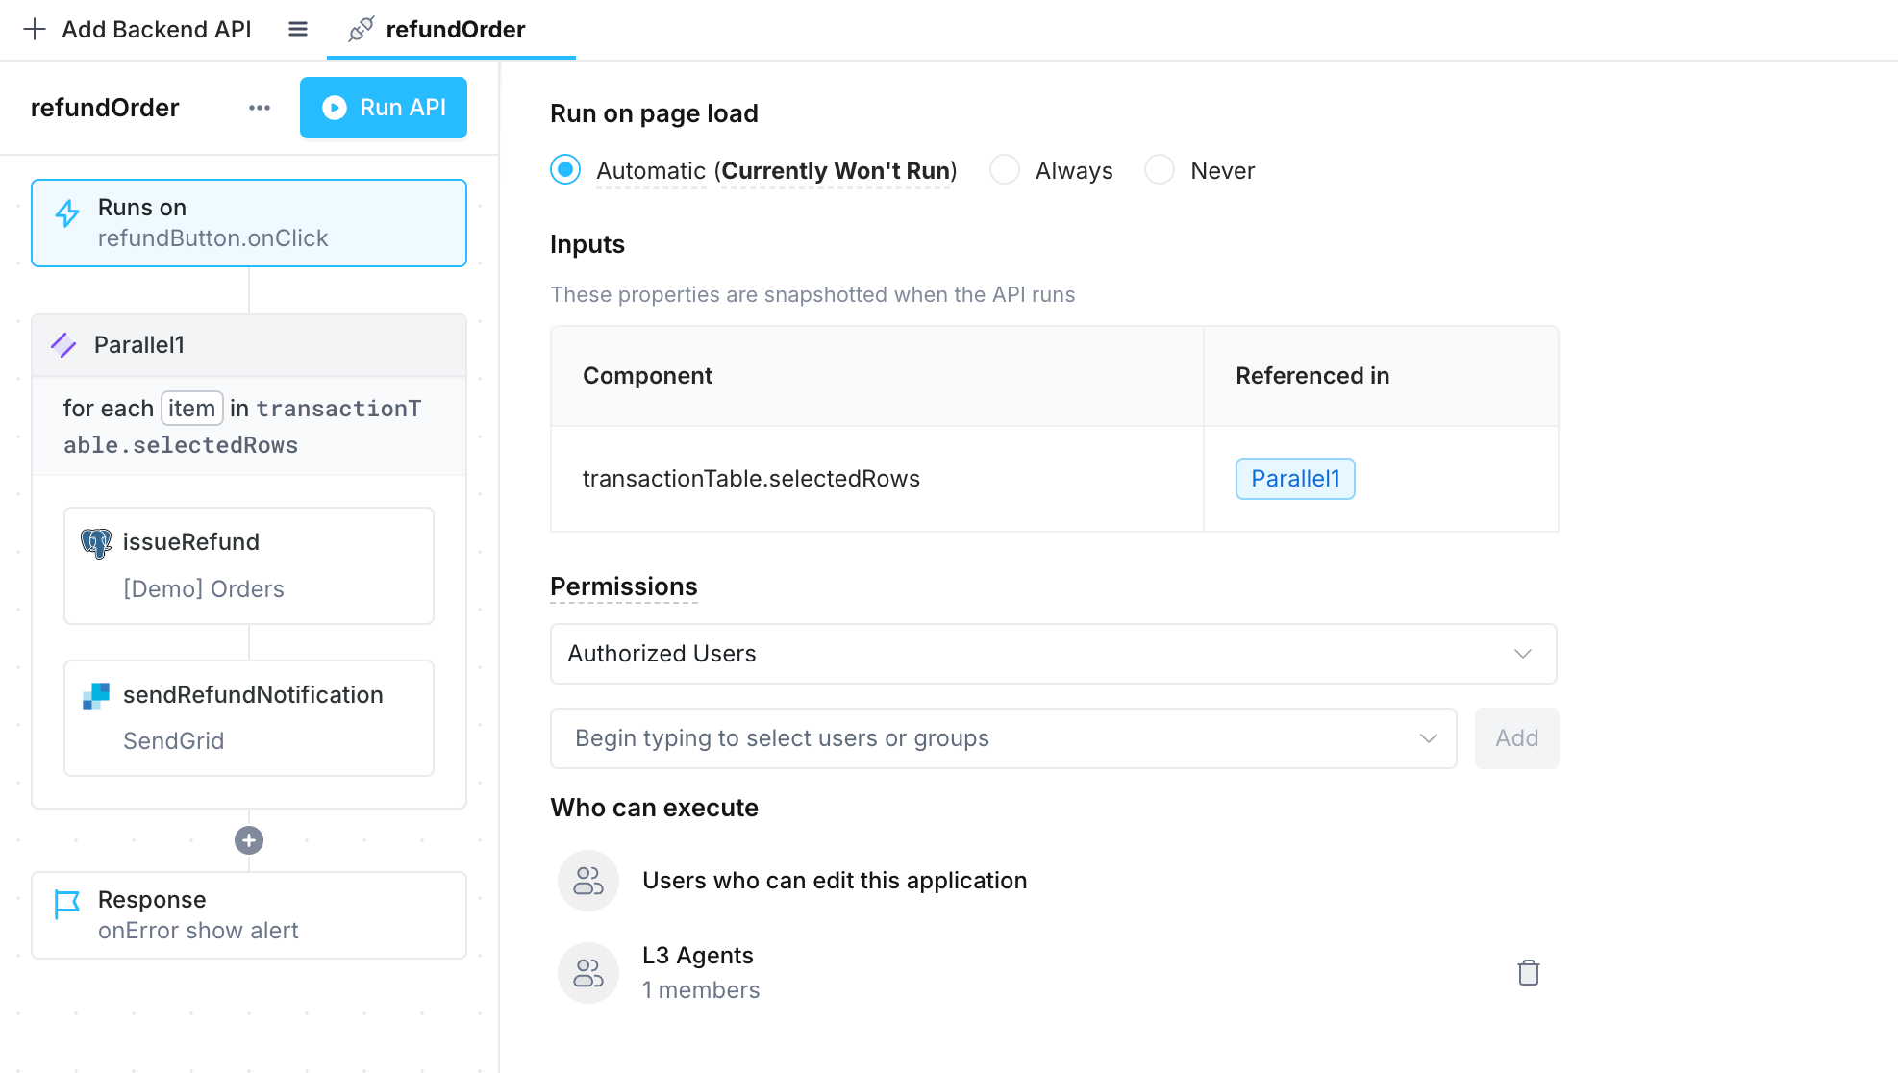Open the backend API list hamburger menu
This screenshot has width=1898, height=1073.
click(x=298, y=29)
